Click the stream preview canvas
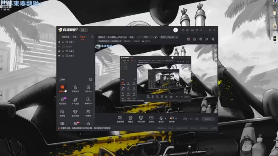The image size is (278, 156). coord(156,79)
